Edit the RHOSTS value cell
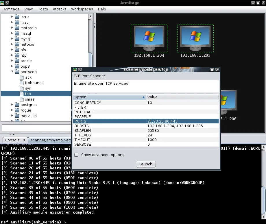266x224 pixels. click(182, 126)
